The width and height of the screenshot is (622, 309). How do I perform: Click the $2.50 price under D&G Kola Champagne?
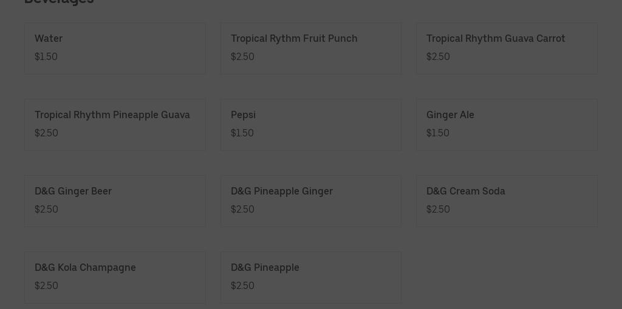(46, 286)
